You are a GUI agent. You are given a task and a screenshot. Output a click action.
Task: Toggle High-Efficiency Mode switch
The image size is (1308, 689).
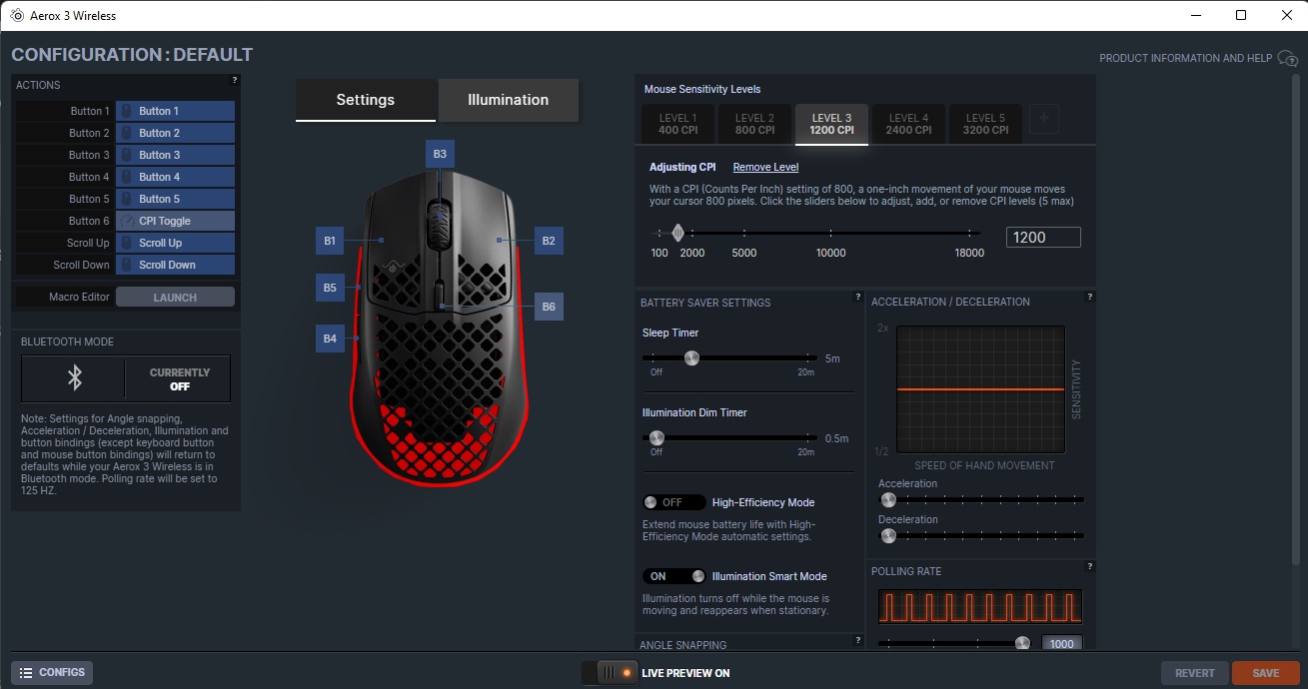tap(673, 502)
